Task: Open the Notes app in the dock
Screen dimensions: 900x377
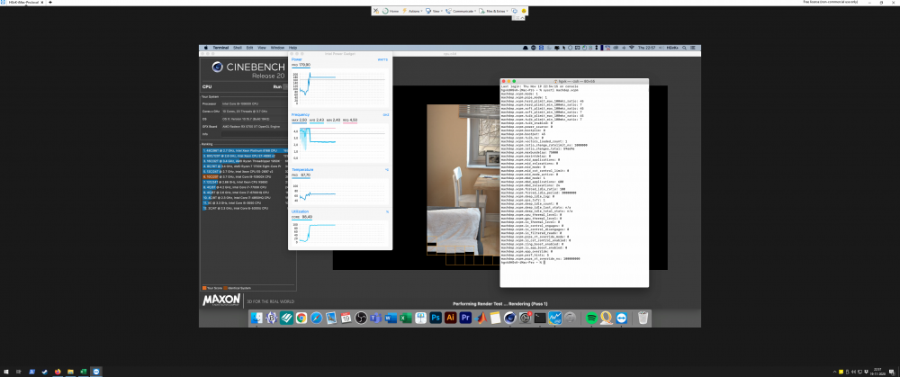Action: pos(495,318)
